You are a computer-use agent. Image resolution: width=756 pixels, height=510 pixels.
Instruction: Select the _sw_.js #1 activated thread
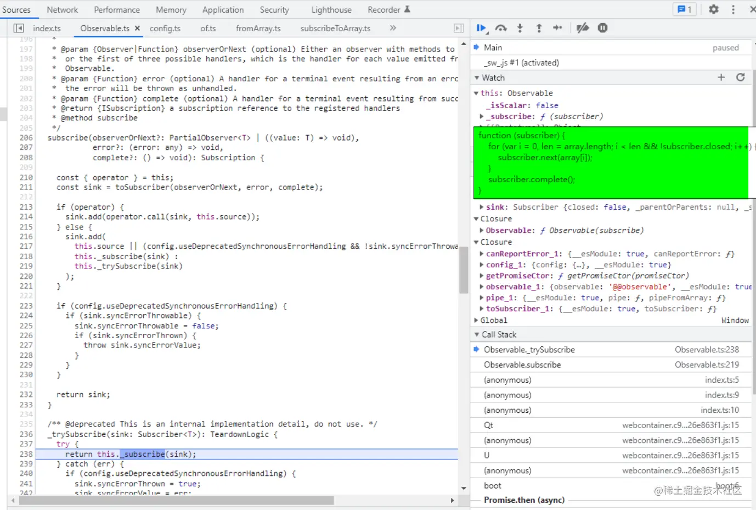611,63
